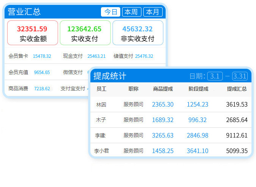Click 会员充值 value 9654.65

click(42, 73)
